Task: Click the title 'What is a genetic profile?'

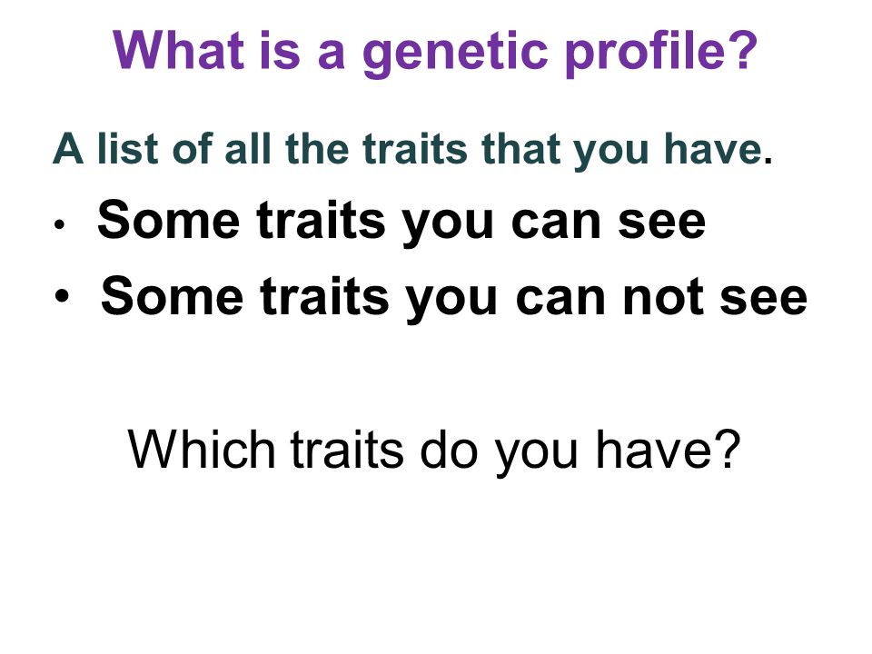Action: (435, 52)
